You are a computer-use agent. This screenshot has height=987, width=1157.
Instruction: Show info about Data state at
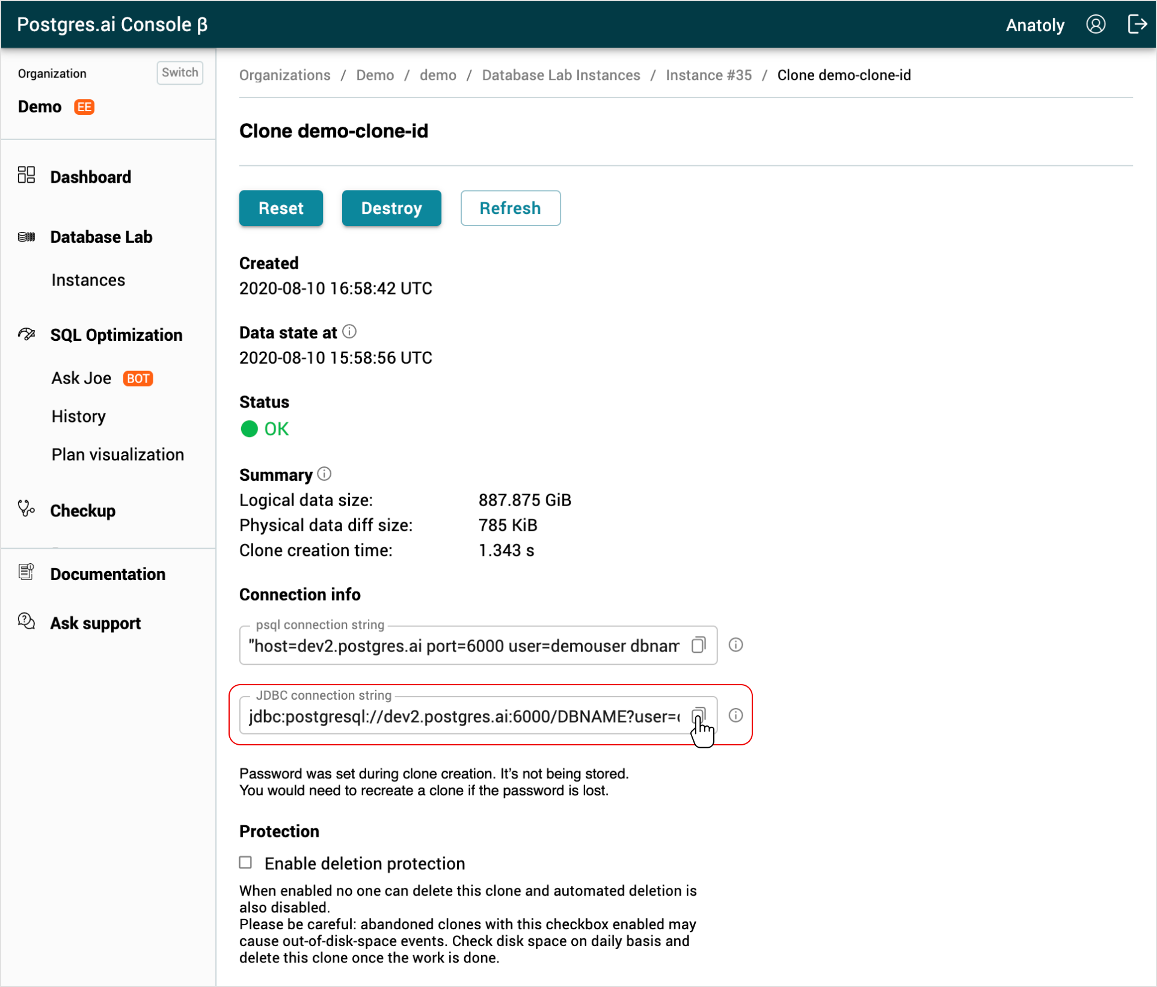[349, 332]
